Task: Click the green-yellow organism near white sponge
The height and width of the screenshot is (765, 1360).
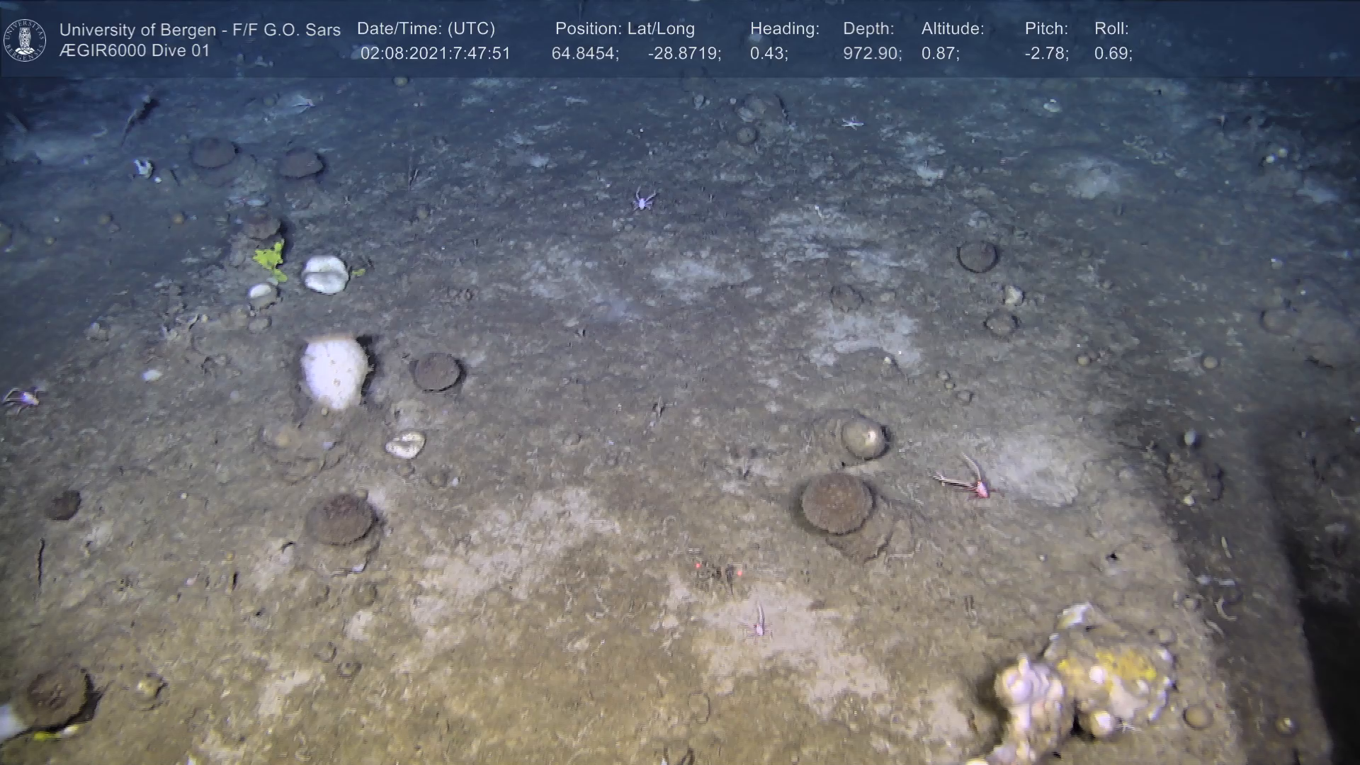Action: pyautogui.click(x=270, y=260)
